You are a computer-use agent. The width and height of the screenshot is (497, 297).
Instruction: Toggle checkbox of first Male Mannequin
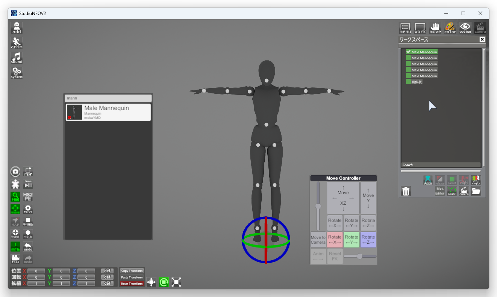(408, 52)
